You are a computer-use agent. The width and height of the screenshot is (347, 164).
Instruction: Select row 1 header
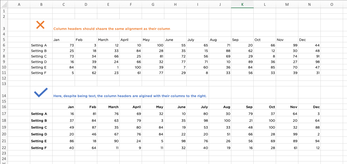click(x=4, y=11)
